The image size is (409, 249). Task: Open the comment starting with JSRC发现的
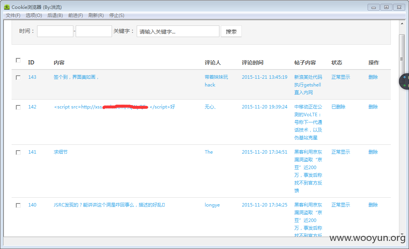tap(109, 205)
